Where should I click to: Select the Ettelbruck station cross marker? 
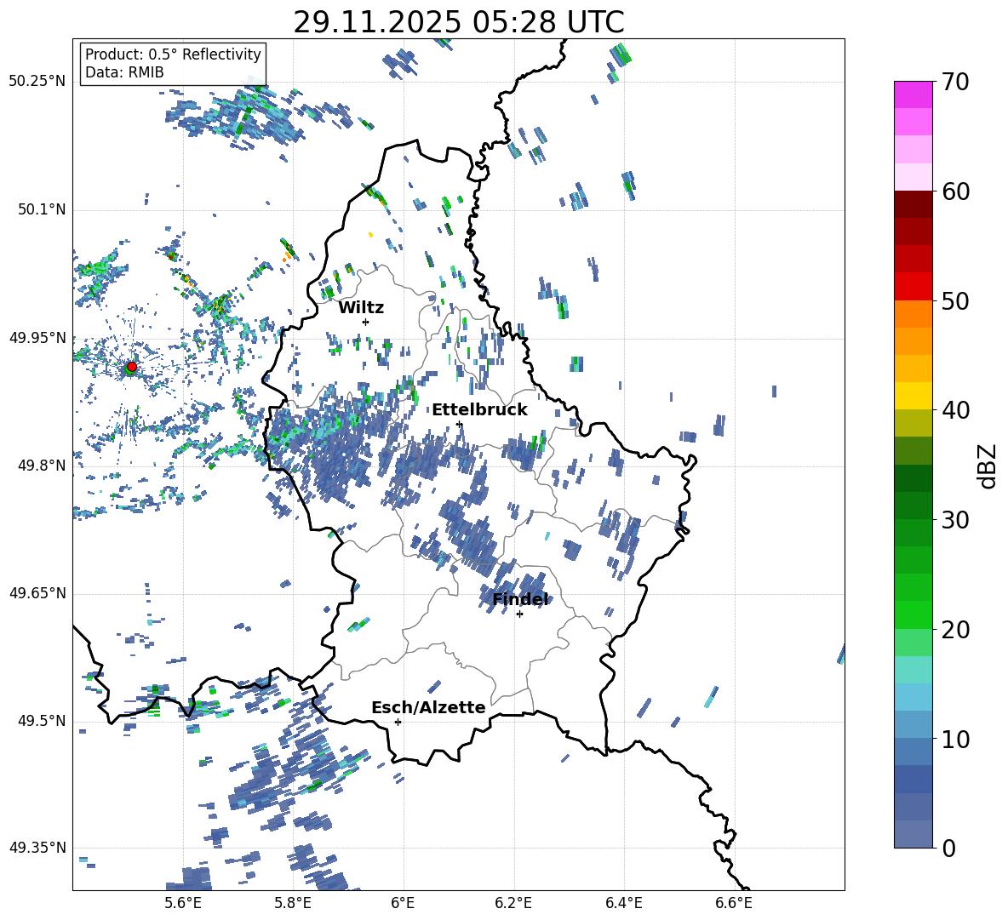[x=459, y=424]
